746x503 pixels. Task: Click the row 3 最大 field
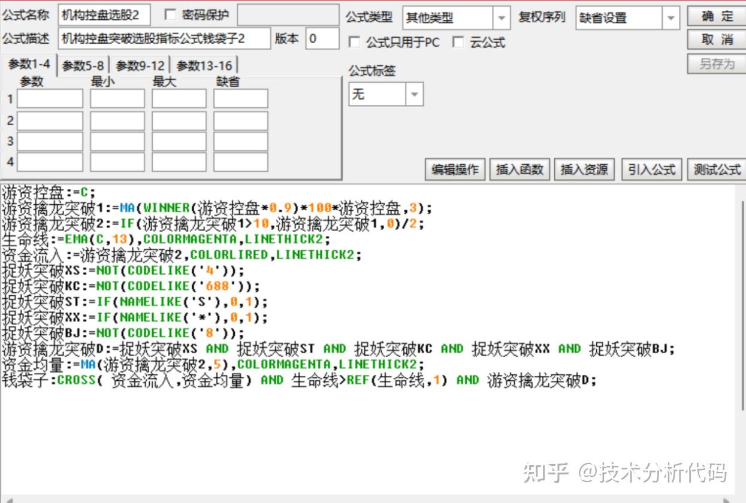tap(179, 141)
